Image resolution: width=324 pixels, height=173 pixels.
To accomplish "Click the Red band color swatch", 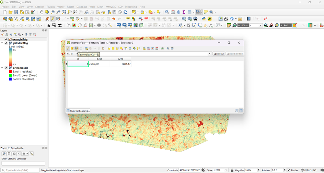I will (x=10, y=71).
